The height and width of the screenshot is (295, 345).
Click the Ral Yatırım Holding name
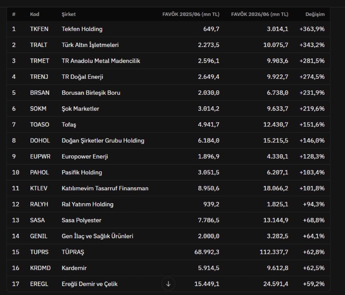[88, 204]
